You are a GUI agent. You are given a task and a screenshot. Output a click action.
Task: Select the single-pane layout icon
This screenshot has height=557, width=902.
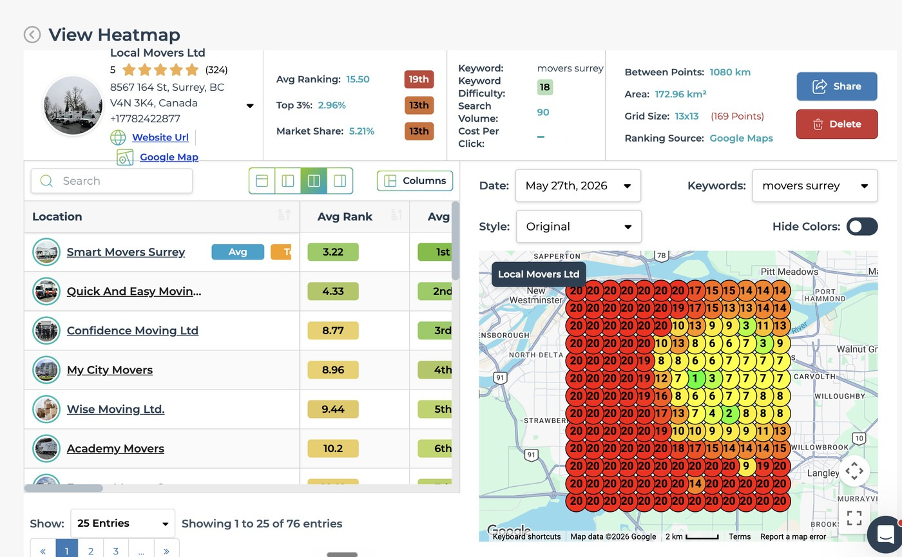point(262,181)
